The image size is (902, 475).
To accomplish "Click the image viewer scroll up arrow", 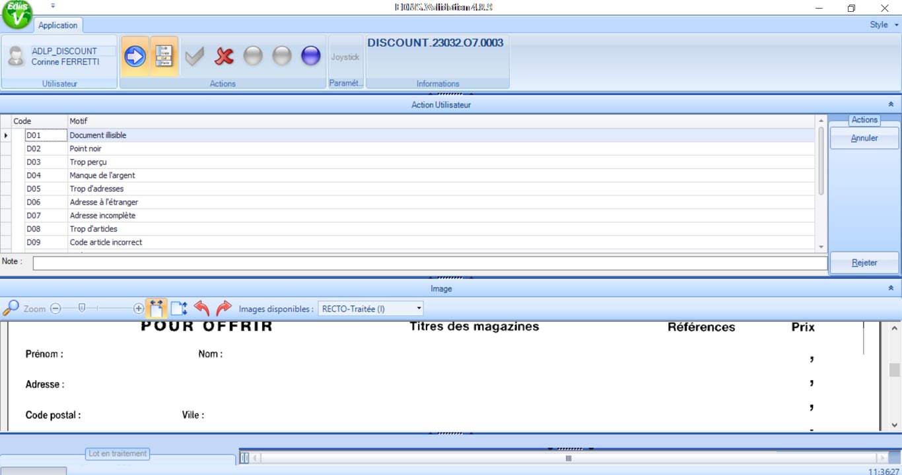I will pyautogui.click(x=895, y=328).
